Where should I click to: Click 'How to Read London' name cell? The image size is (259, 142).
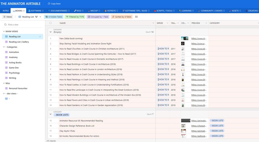[107, 69]
